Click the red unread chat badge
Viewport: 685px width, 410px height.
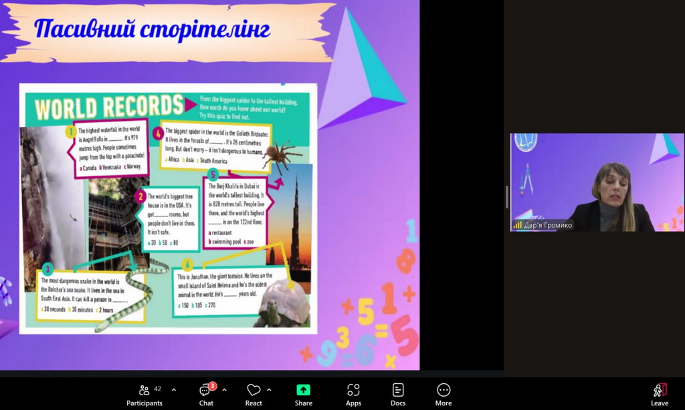click(213, 386)
